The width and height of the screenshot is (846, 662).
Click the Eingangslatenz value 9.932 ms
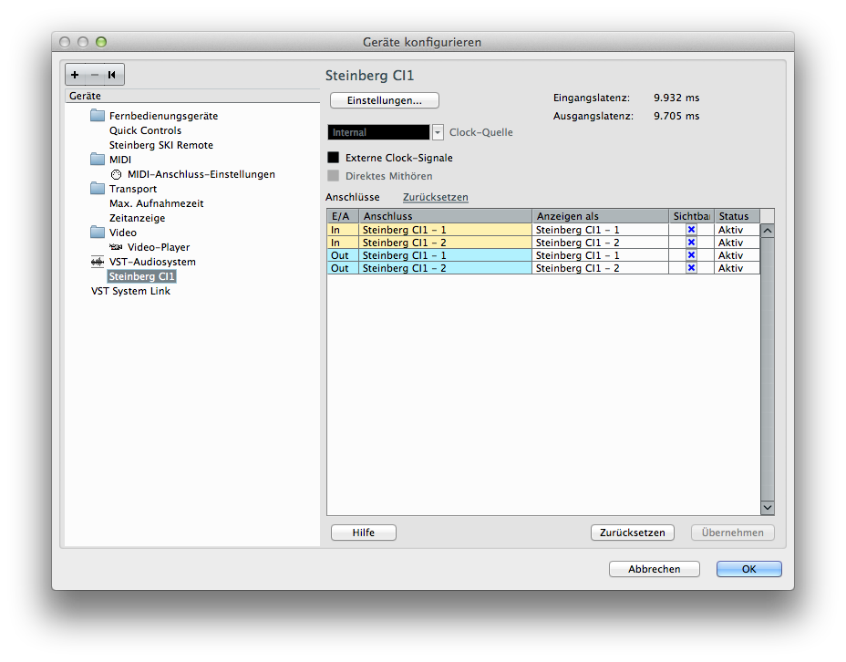pyautogui.click(x=676, y=98)
